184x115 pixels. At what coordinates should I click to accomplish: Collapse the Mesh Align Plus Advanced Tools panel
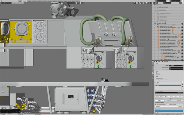click(x=162, y=80)
